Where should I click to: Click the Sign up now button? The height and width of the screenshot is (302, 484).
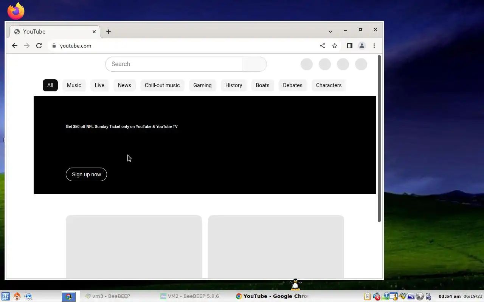pos(86,174)
